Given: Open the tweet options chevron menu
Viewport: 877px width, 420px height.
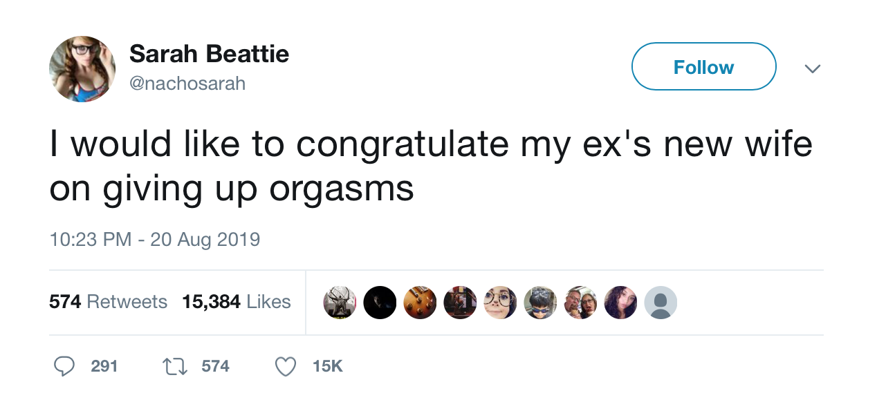Looking at the screenshot, I should click(x=813, y=68).
